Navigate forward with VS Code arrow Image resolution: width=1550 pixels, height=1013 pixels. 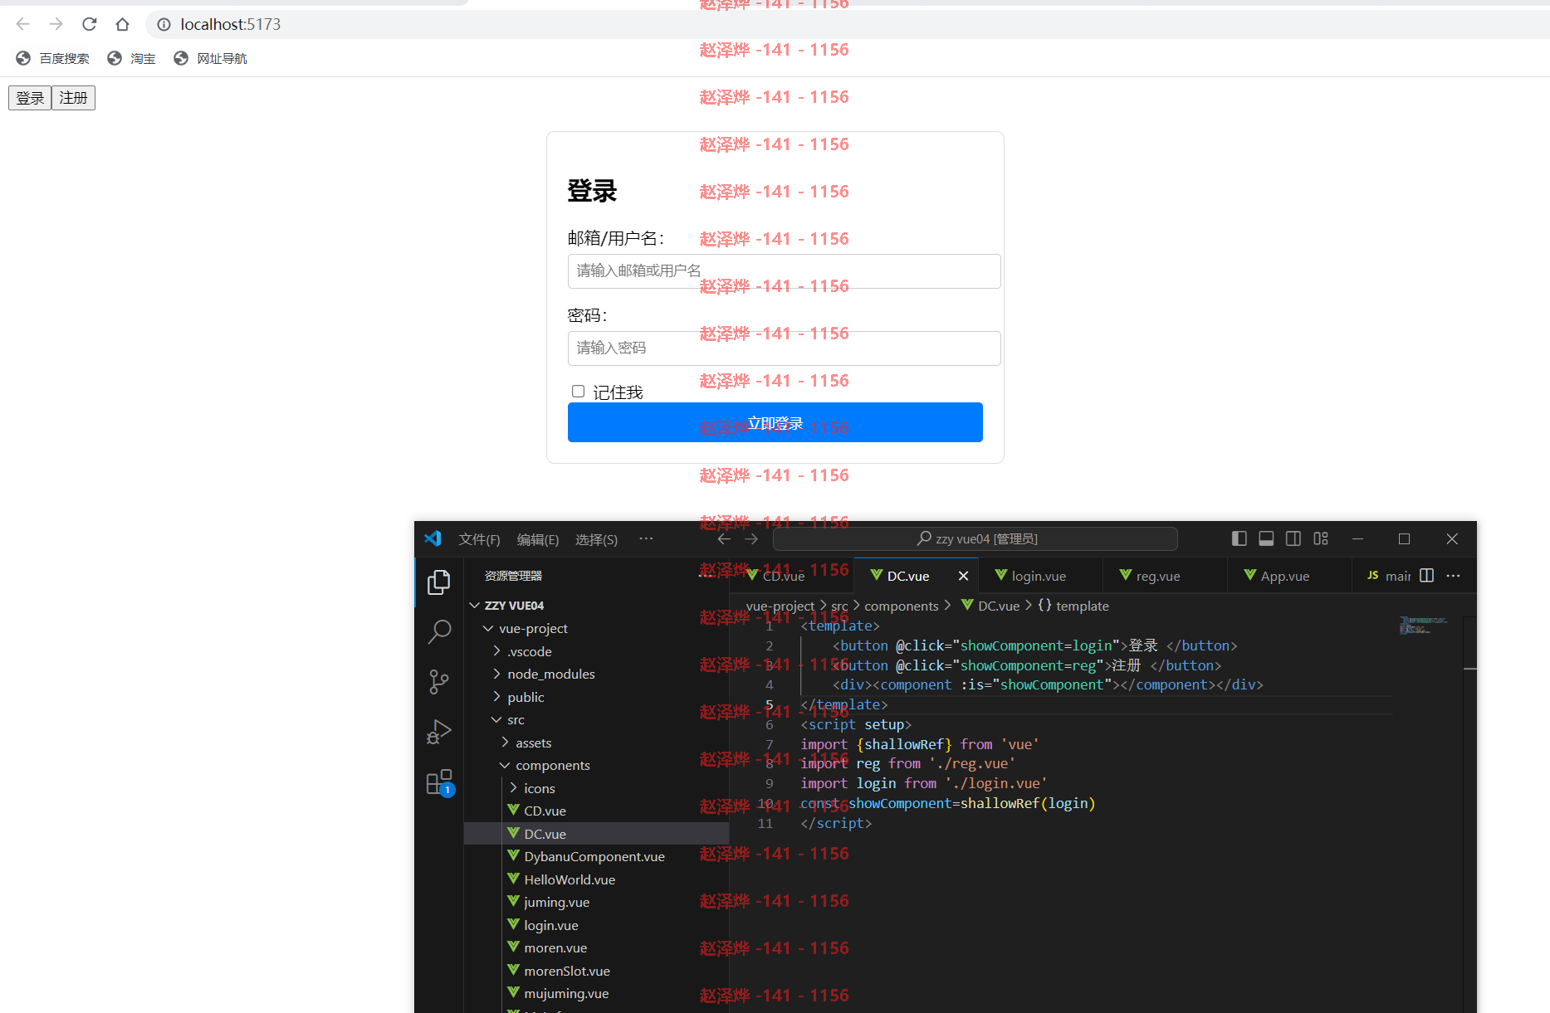point(751,539)
